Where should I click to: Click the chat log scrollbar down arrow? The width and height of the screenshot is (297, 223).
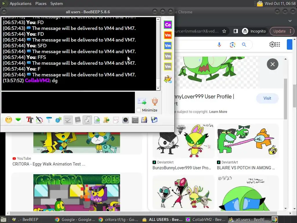pyautogui.click(x=158, y=88)
